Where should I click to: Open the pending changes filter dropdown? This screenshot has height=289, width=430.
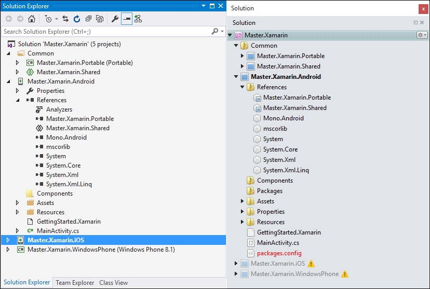(x=57, y=19)
